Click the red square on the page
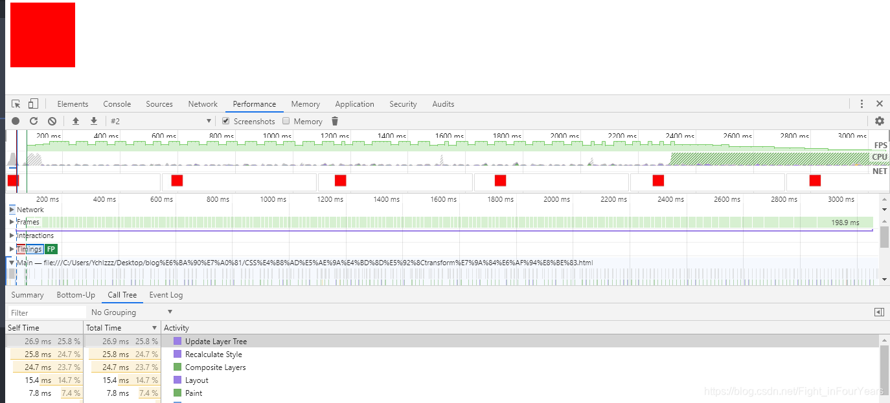This screenshot has width=890, height=403. 43,35
